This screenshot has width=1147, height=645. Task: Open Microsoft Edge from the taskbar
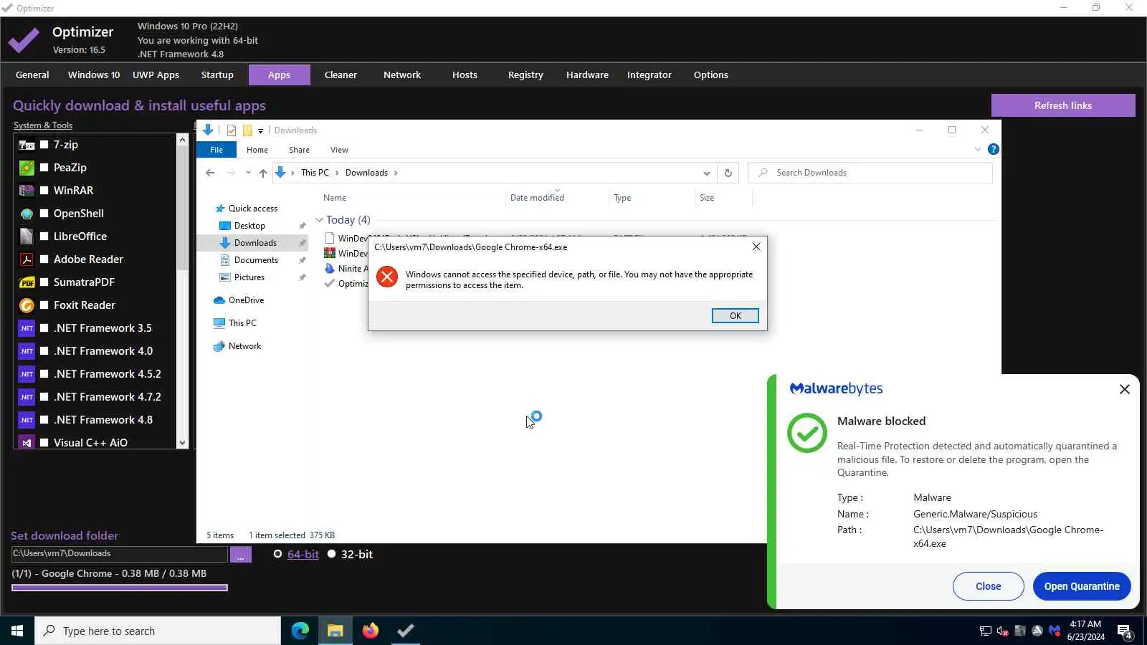pos(300,631)
